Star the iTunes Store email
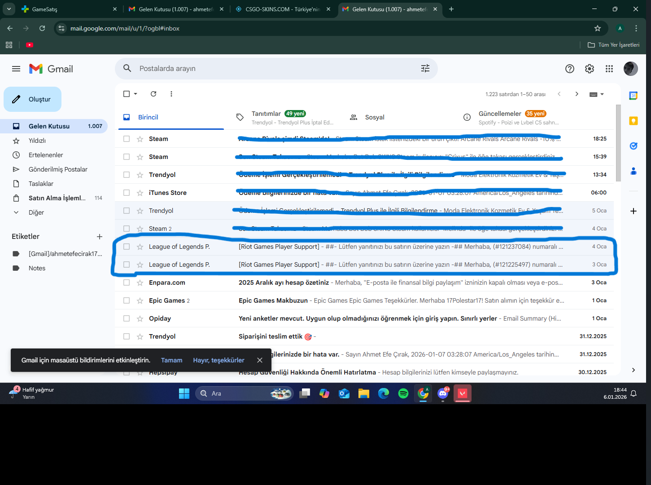This screenshot has width=651, height=485. [140, 193]
